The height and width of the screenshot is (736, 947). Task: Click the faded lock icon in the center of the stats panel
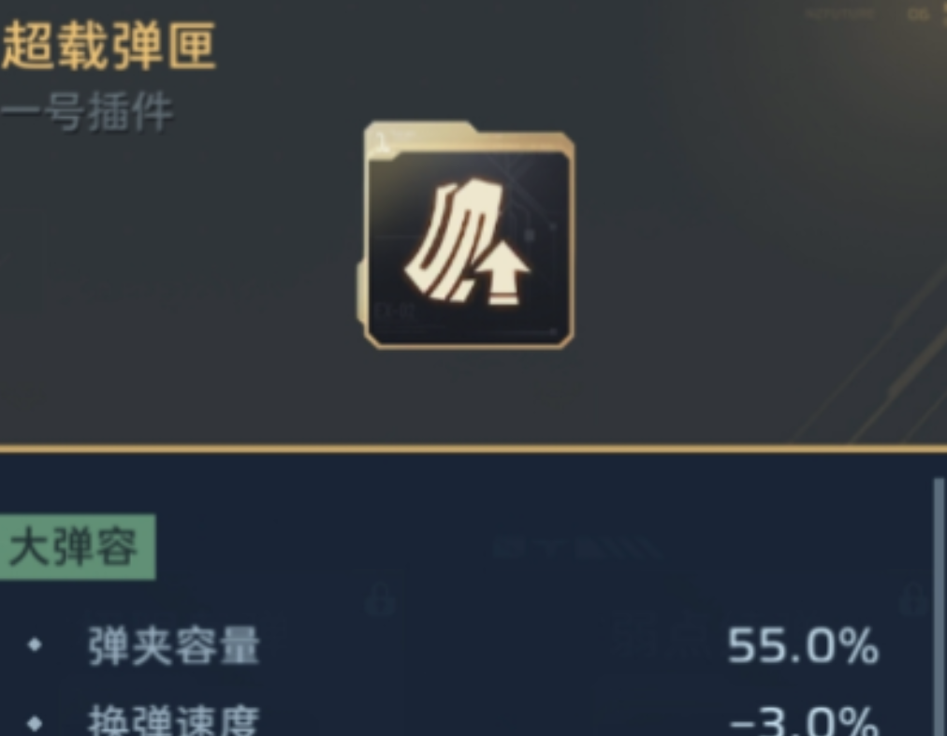click(381, 599)
